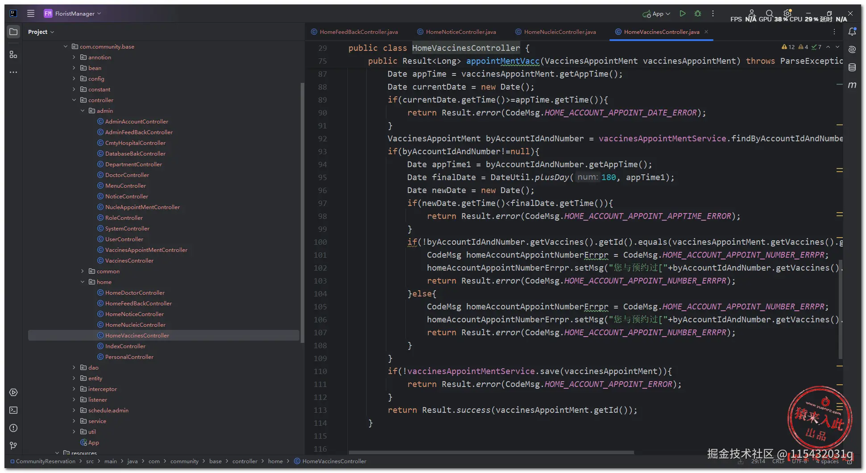Open the Project view dropdown
The width and height of the screenshot is (866, 473).
point(41,32)
